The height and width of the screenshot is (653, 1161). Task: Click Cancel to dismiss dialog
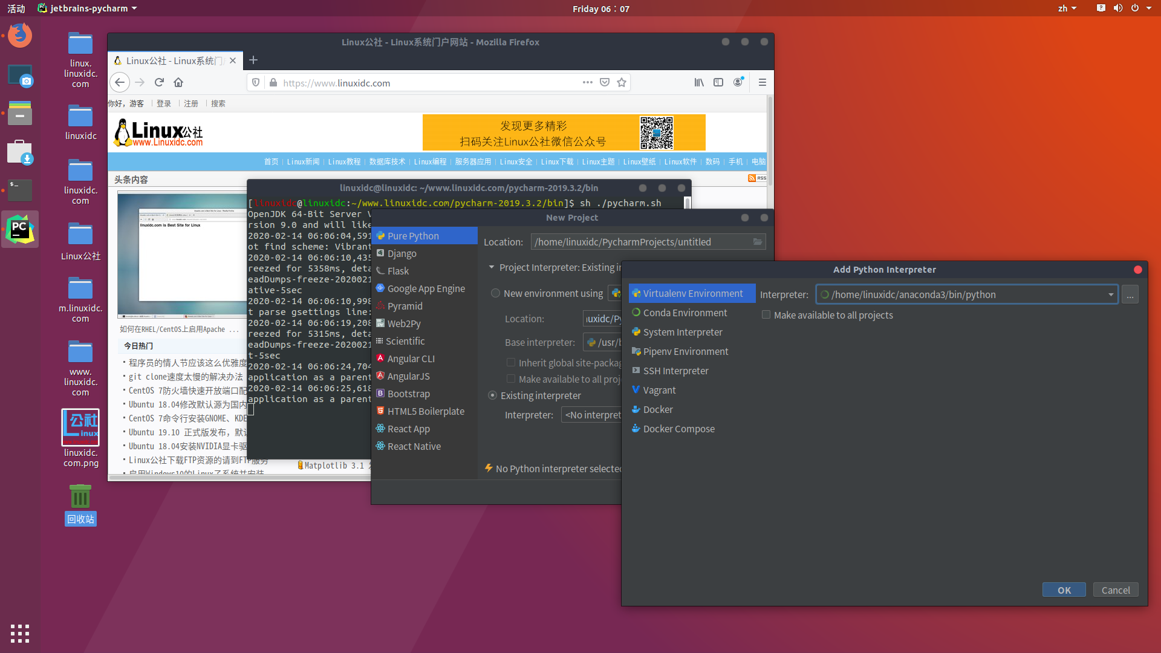pyautogui.click(x=1116, y=590)
